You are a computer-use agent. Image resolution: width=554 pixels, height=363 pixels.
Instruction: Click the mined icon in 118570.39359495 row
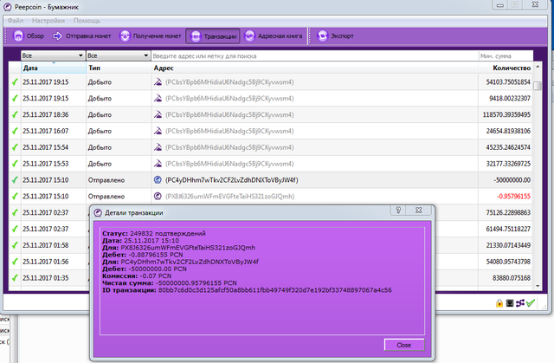[158, 114]
